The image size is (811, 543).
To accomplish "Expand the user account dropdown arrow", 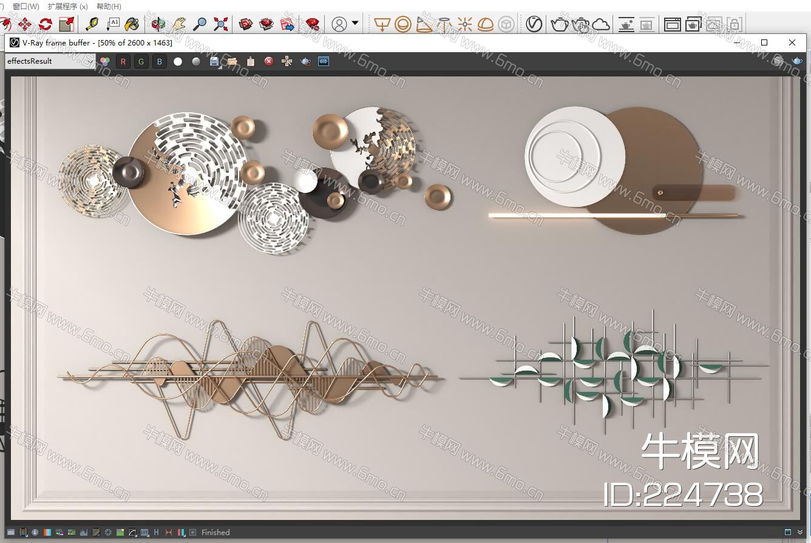I will tap(355, 24).
